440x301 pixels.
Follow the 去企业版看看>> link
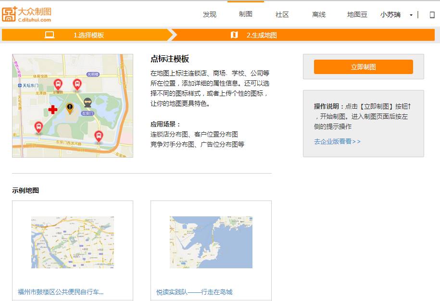pyautogui.click(x=337, y=141)
